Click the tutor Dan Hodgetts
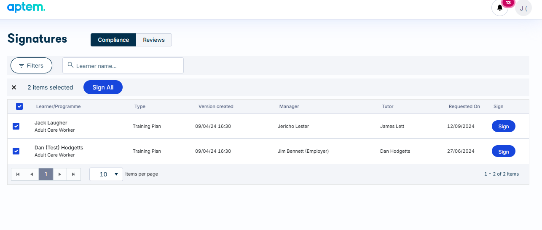This screenshot has height=230, width=542. 395,151
